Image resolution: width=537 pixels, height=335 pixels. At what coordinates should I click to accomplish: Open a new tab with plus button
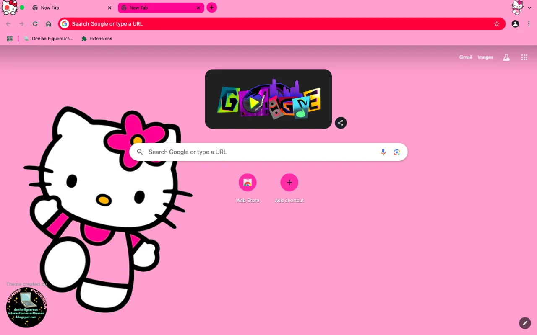pos(212,8)
